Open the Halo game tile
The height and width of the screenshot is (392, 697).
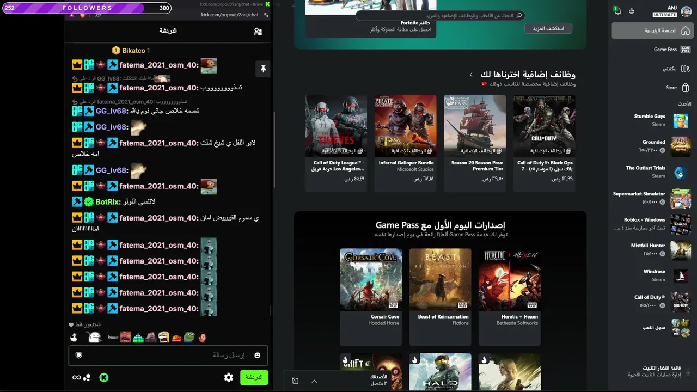(440, 372)
